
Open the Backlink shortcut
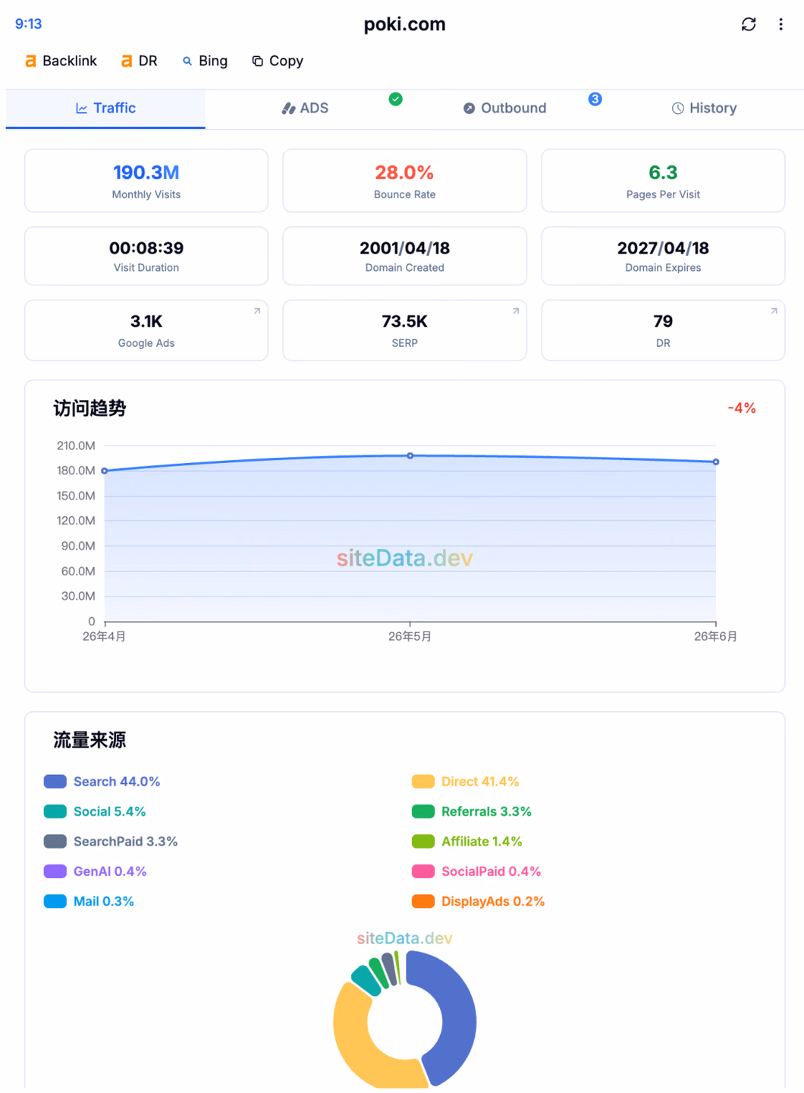point(61,61)
